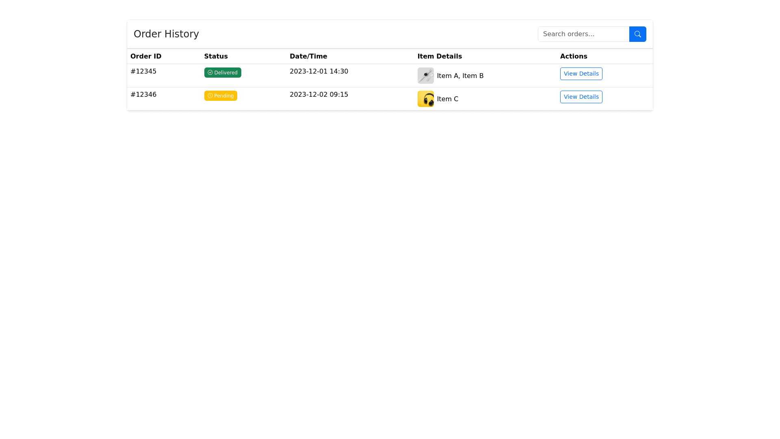Open Item A, Item B thumbnail image
The height and width of the screenshot is (439, 780).
pos(425,76)
